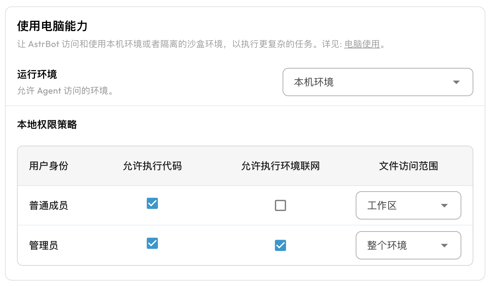Open the 工作区 file scope dropdown

point(408,205)
